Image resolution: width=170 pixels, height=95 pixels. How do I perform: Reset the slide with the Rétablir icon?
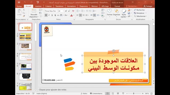(40, 13)
